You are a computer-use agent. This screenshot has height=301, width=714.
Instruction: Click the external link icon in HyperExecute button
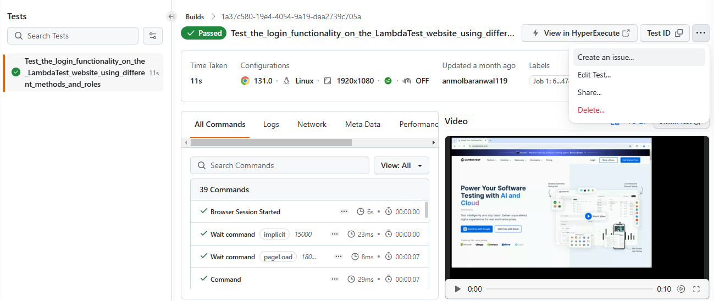click(x=626, y=33)
